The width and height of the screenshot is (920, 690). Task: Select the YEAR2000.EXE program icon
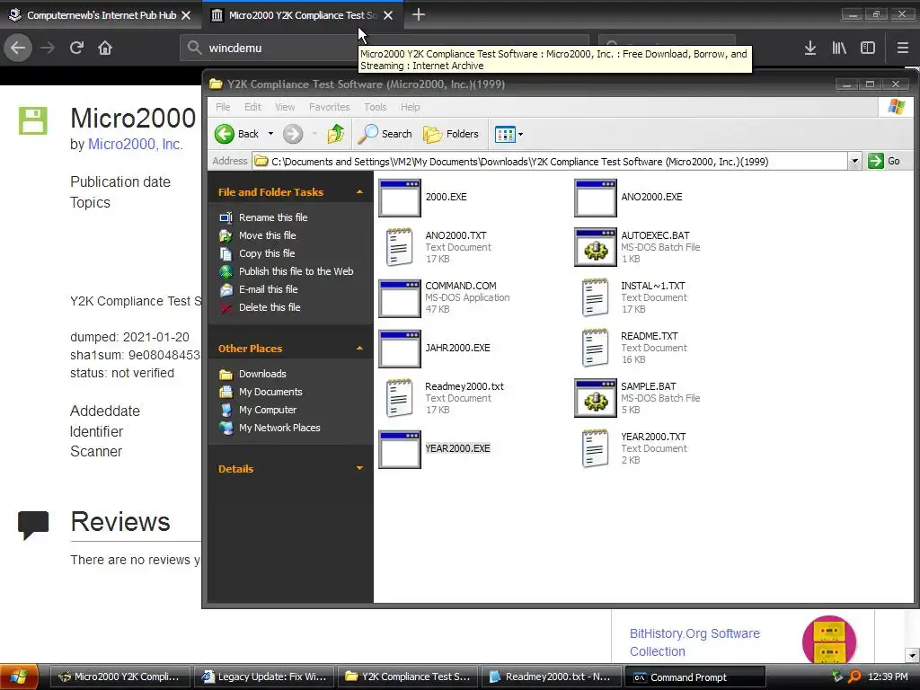click(400, 449)
